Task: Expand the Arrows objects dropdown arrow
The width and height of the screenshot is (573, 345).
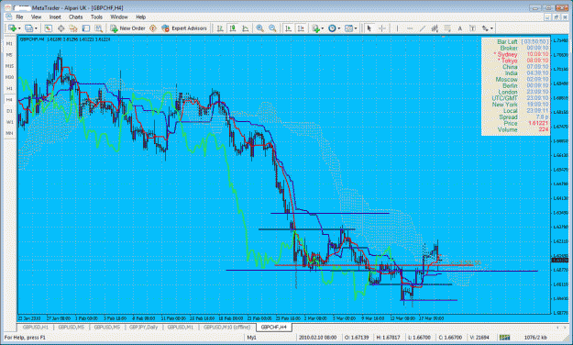Action: click(x=492, y=28)
